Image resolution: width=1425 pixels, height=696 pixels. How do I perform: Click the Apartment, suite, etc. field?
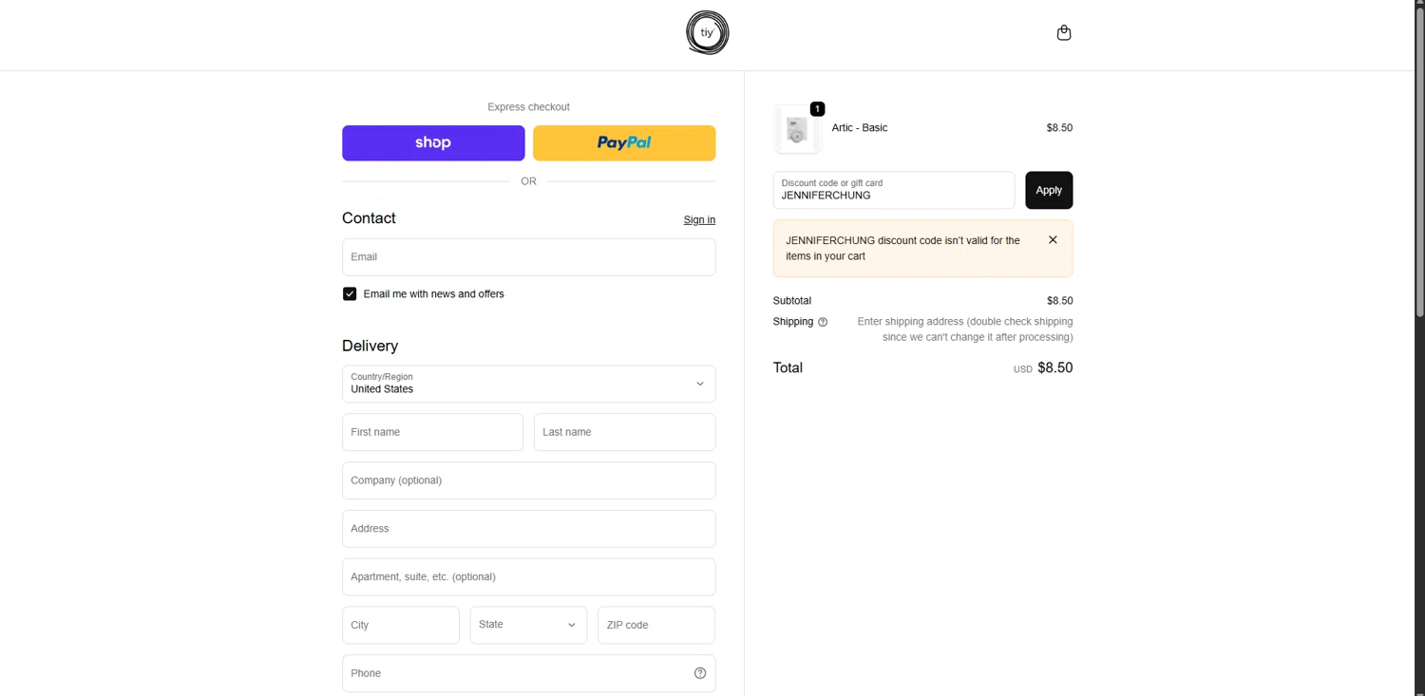pyautogui.click(x=528, y=577)
